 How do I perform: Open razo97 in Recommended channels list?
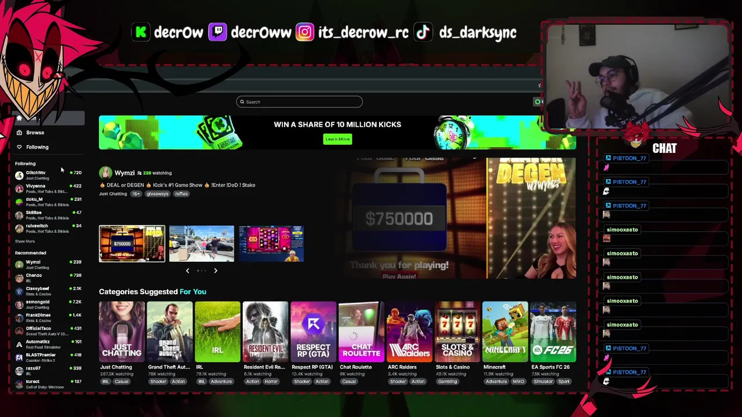(x=49, y=371)
